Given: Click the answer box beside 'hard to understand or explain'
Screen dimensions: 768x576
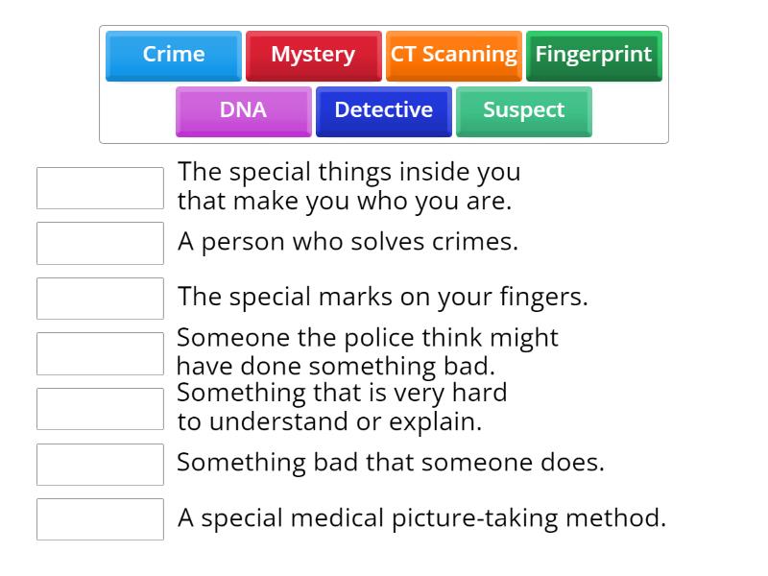Looking at the screenshot, I should 100,408.
